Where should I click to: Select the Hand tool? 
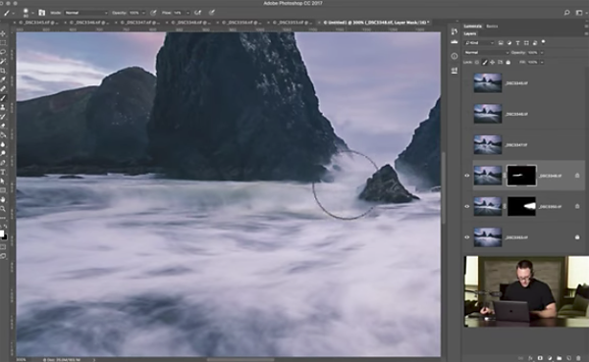pos(3,199)
